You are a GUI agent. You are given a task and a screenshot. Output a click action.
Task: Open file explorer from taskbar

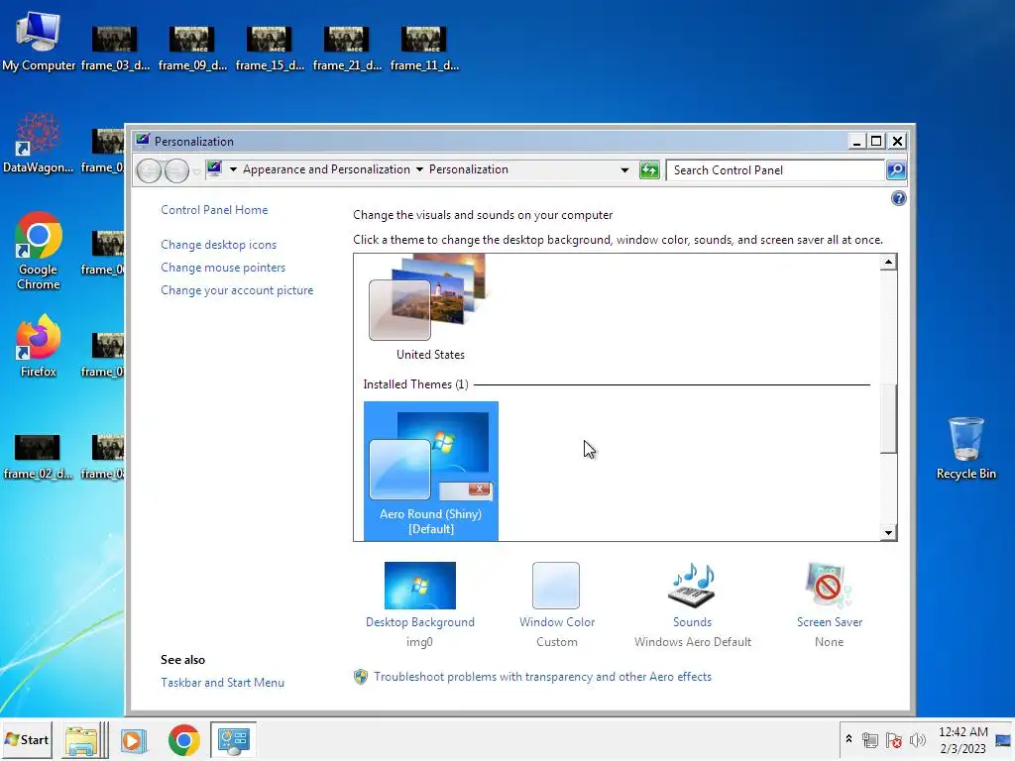click(81, 740)
